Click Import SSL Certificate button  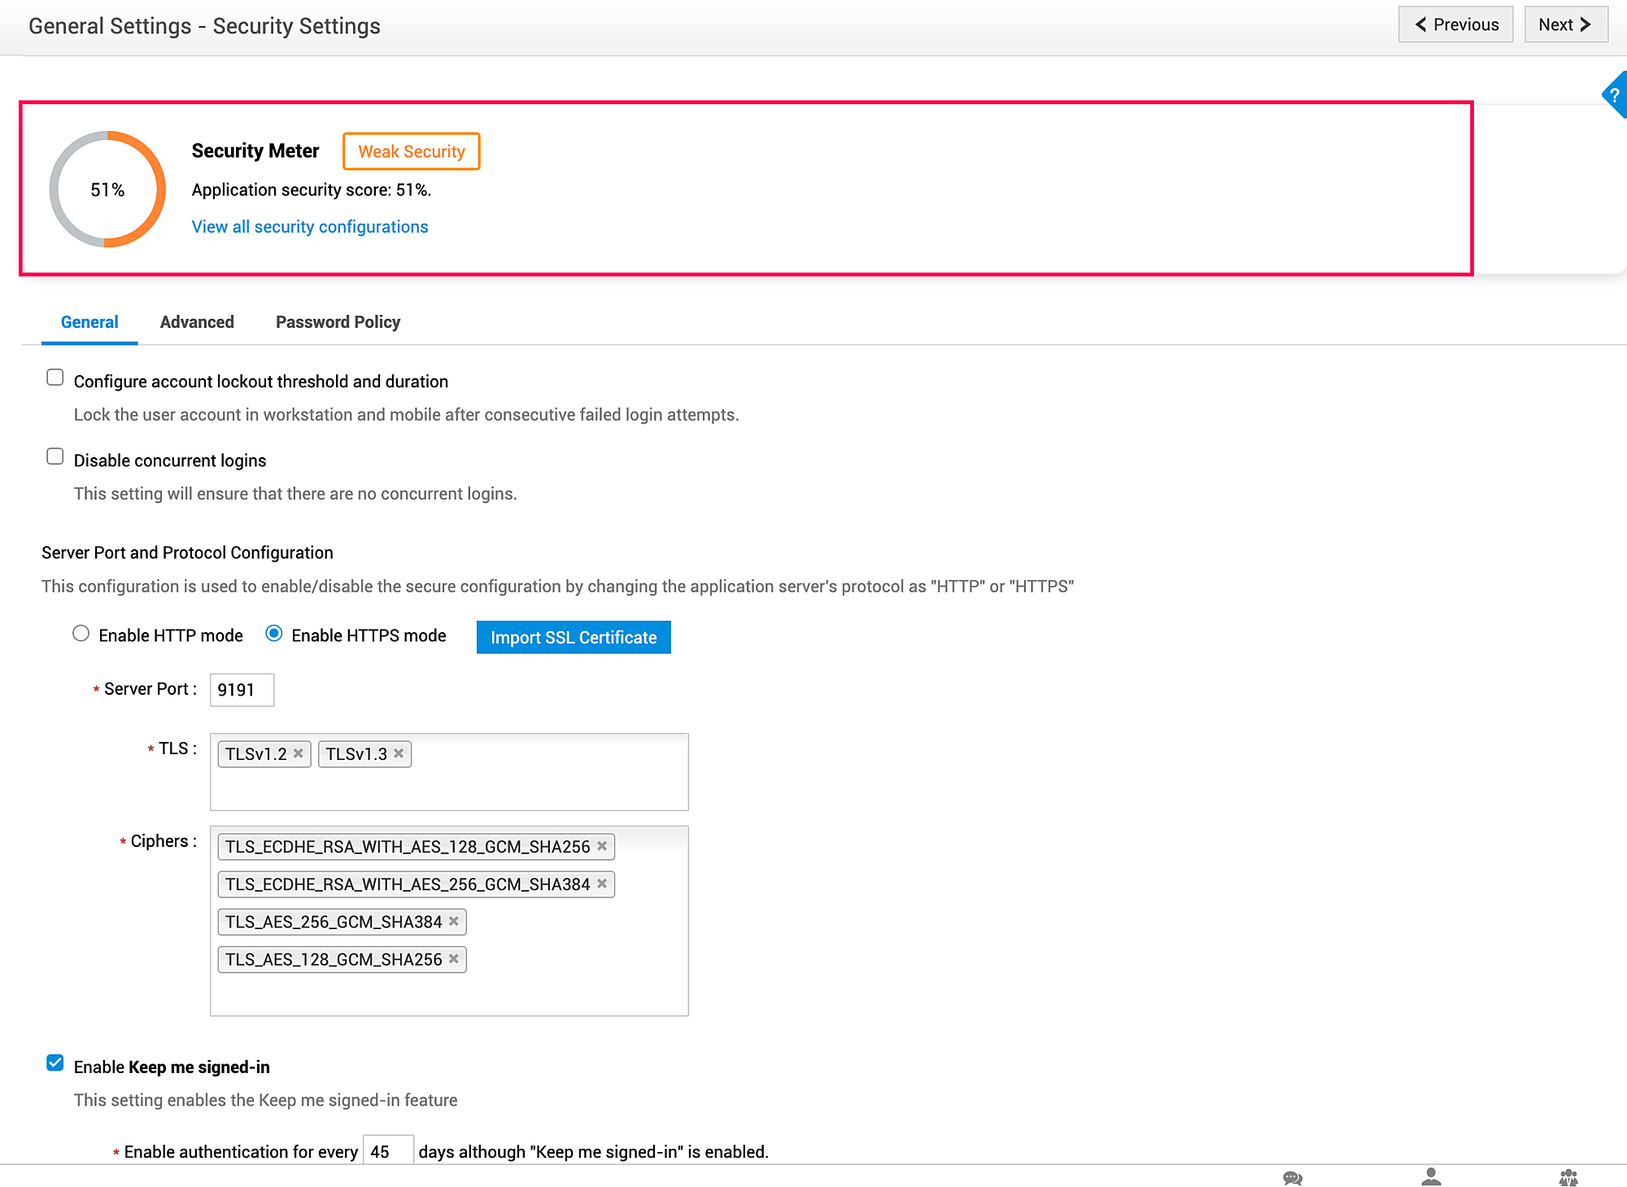pos(574,637)
